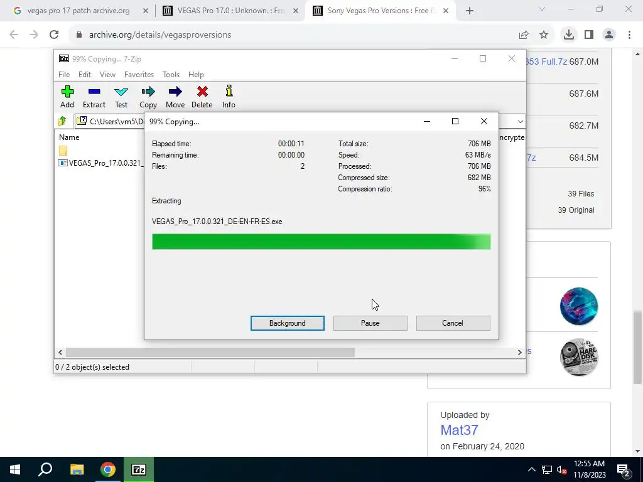Open the notification center icon
The height and width of the screenshot is (482, 643).
click(x=624, y=469)
